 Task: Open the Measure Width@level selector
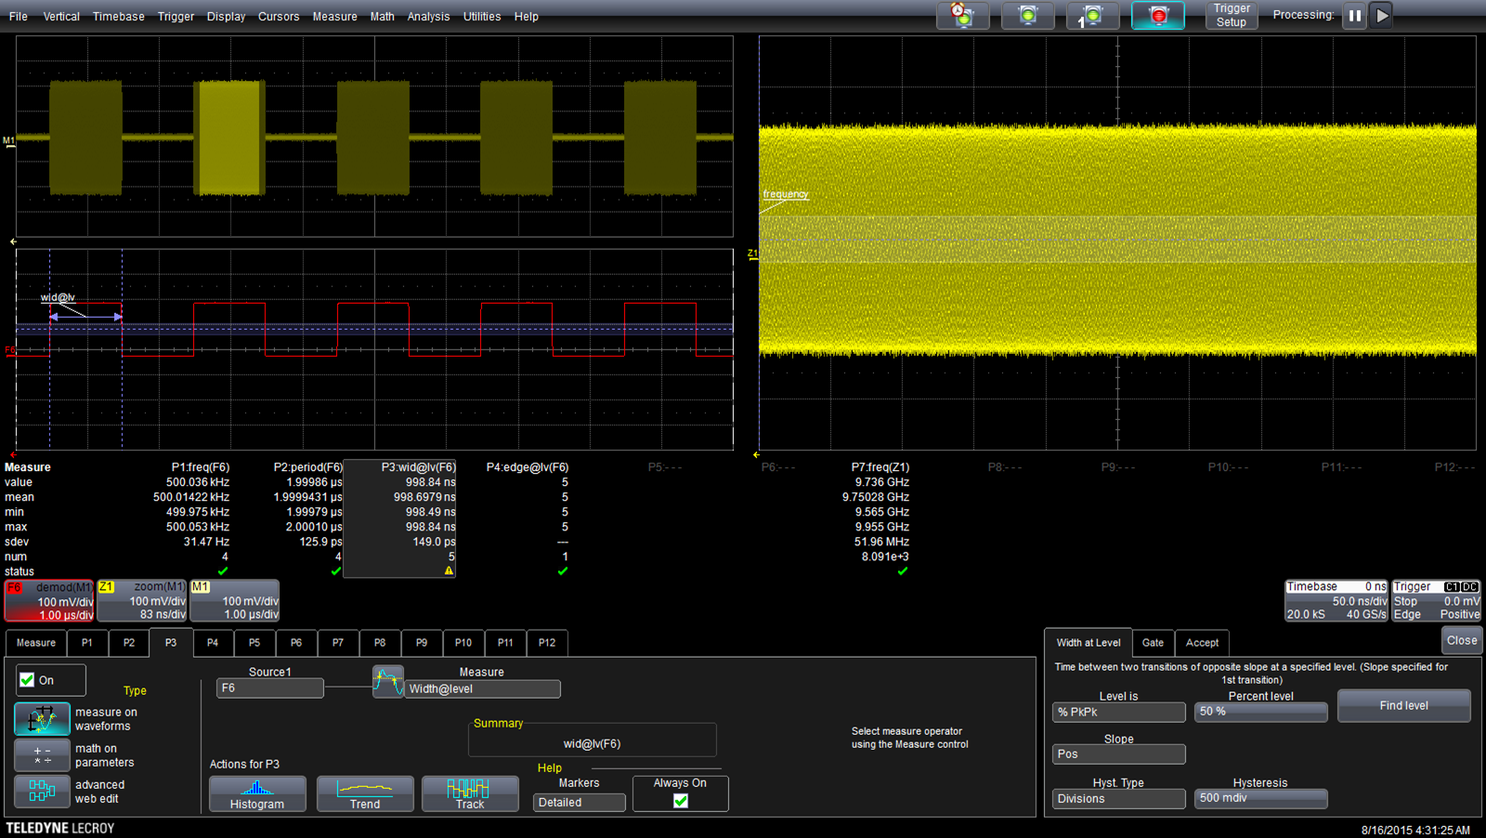click(483, 689)
